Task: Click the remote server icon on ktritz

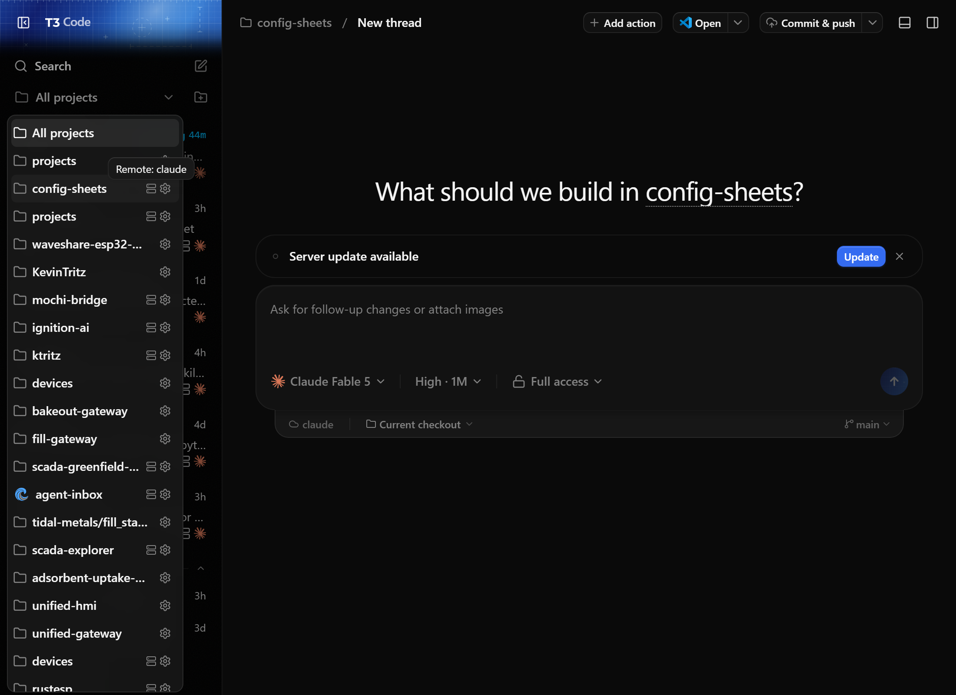Action: (151, 355)
